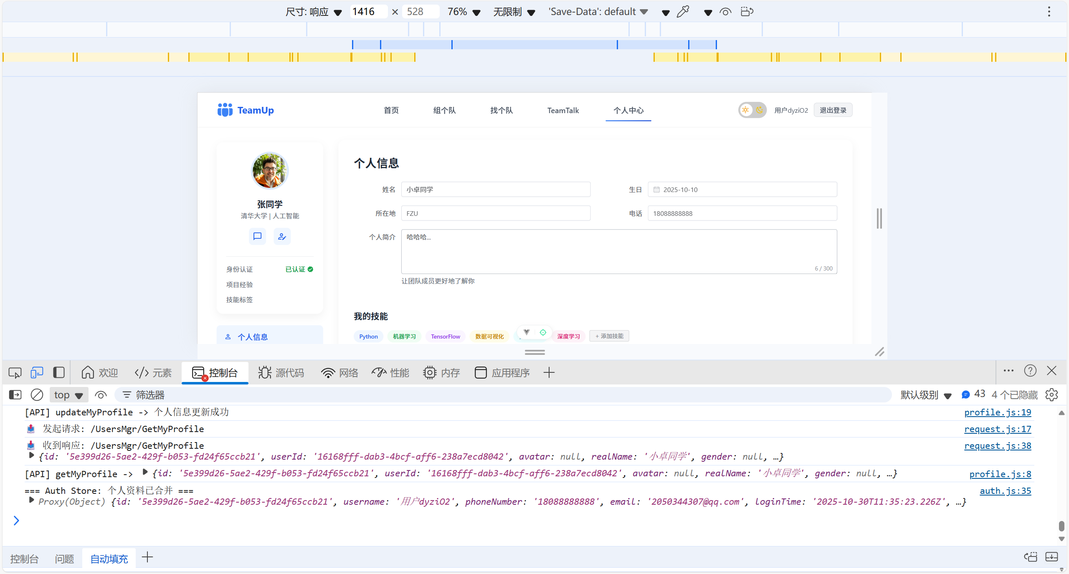Toggle device emulation mode icon
Image resolution: width=1069 pixels, height=574 pixels.
pyautogui.click(x=37, y=373)
